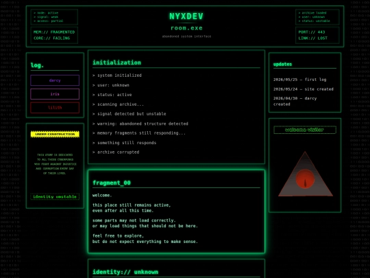Screen dimensions: 370x278
Task: Click the 'identity:// unknown' section heading
Action: [x=125, y=272]
